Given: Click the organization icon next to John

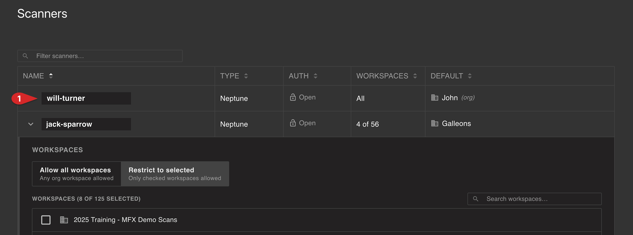Looking at the screenshot, I should pyautogui.click(x=435, y=97).
